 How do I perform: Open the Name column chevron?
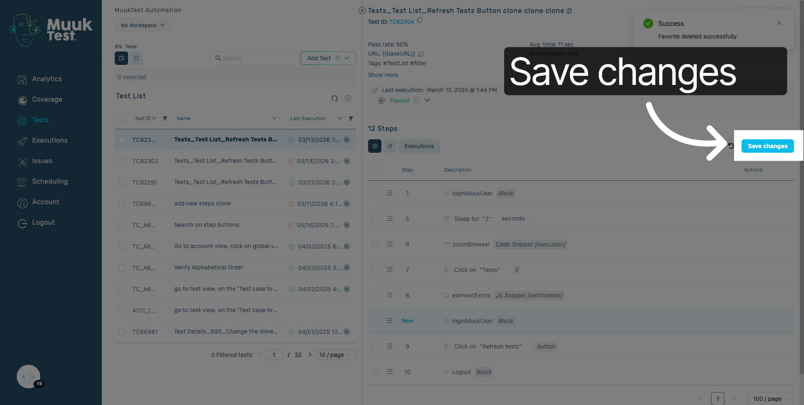point(274,118)
